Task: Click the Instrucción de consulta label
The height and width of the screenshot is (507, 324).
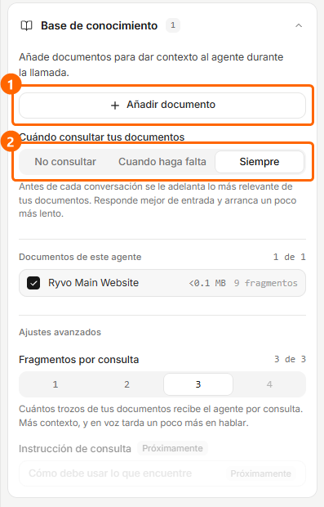Action: pos(75,449)
